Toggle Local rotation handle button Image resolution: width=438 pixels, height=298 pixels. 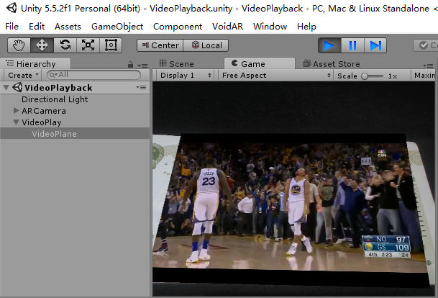pos(206,45)
